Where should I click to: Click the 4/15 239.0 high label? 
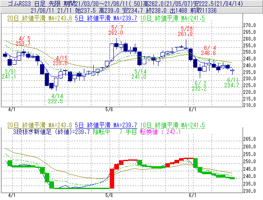pos(60,60)
